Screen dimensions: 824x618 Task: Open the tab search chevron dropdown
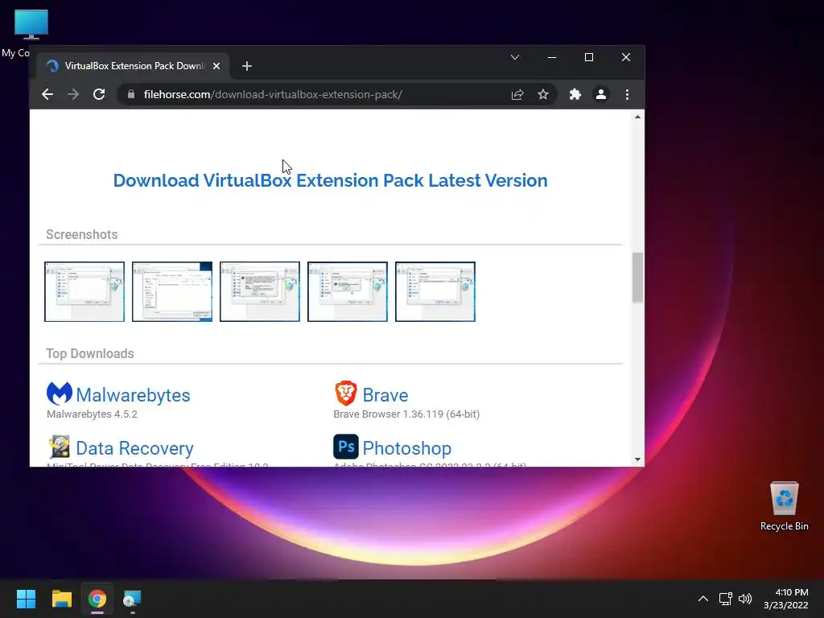click(x=515, y=57)
